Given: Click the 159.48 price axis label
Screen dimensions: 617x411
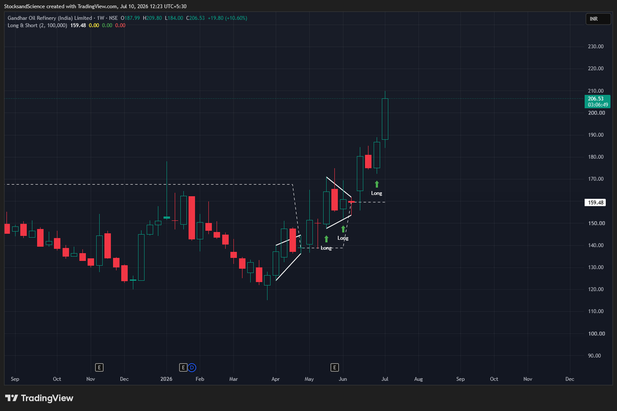Looking at the screenshot, I should point(595,202).
